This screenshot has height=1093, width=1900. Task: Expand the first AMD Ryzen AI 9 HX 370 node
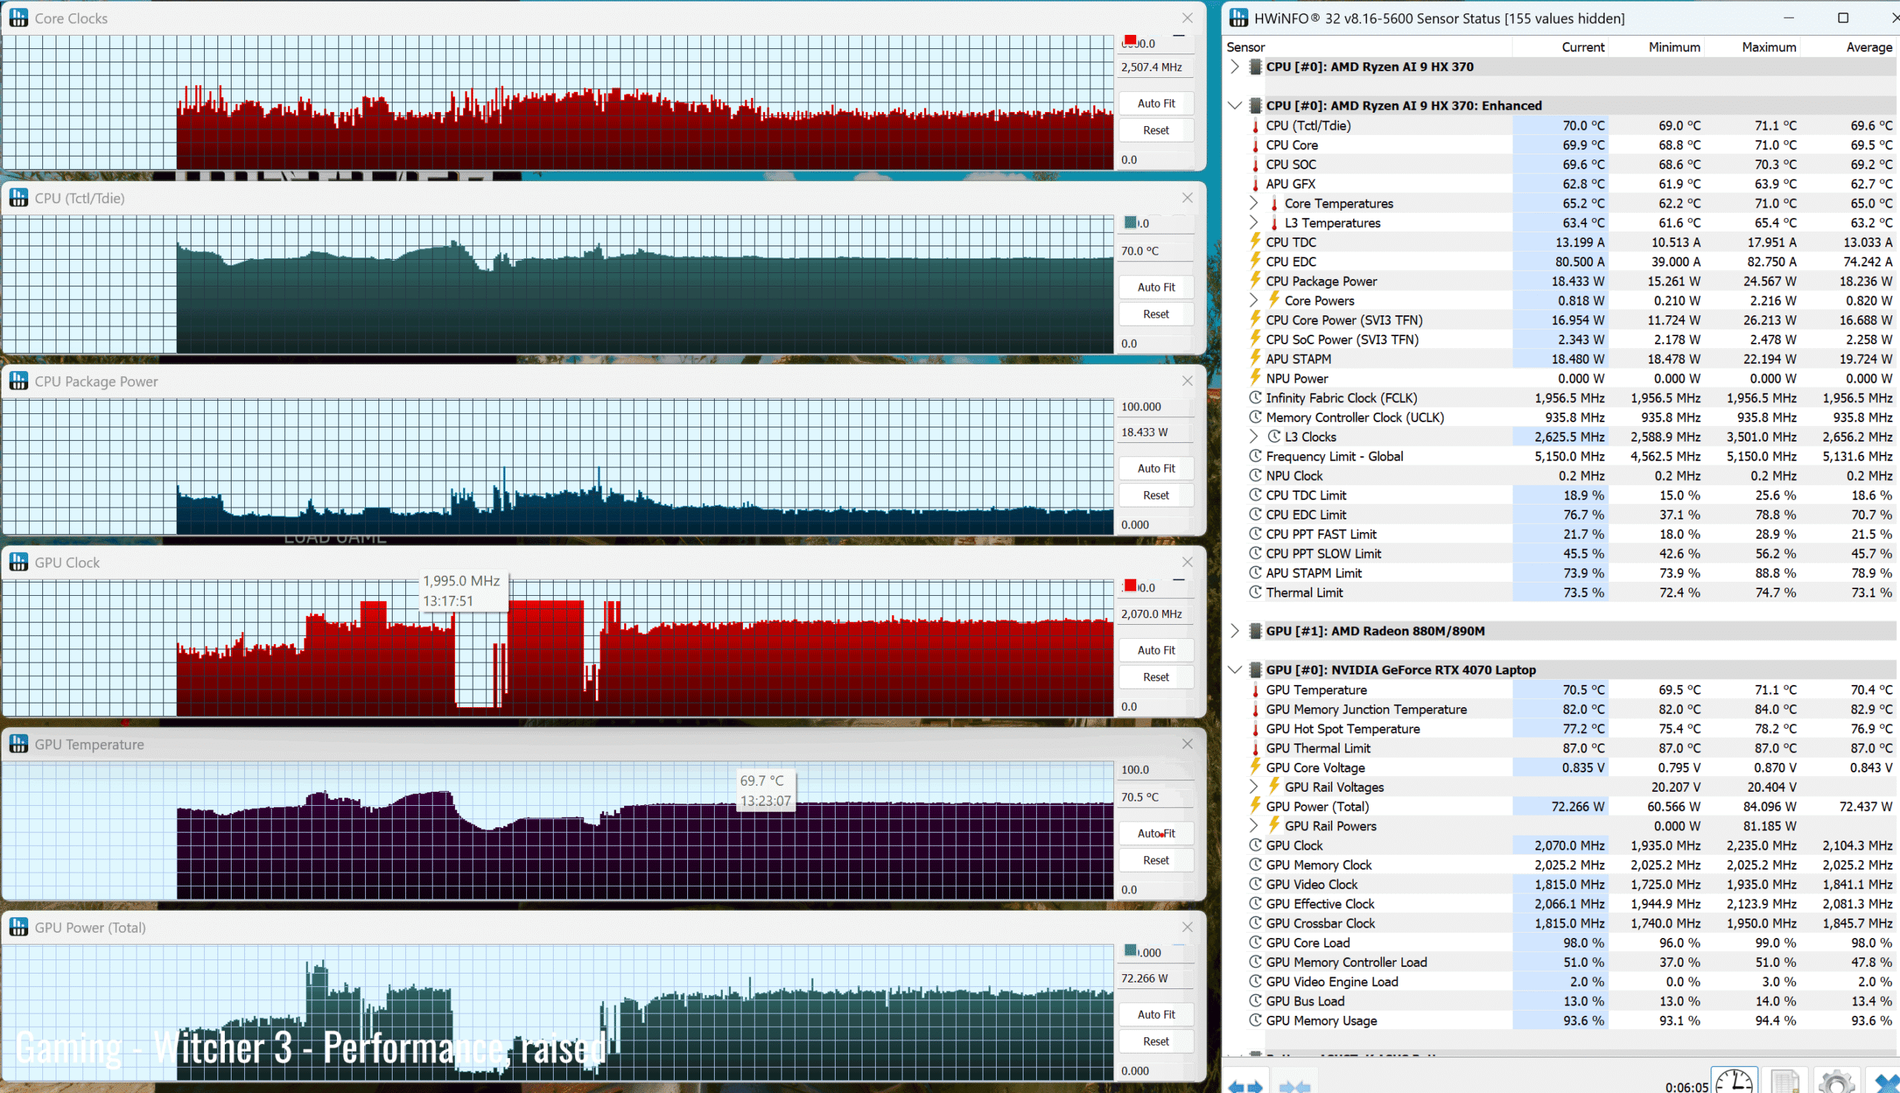[x=1235, y=67]
